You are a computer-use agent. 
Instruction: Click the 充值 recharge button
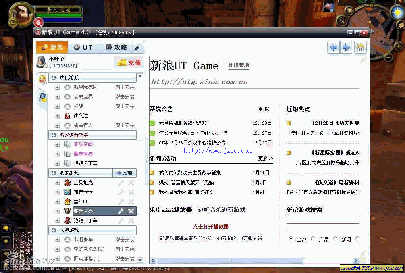(129, 63)
